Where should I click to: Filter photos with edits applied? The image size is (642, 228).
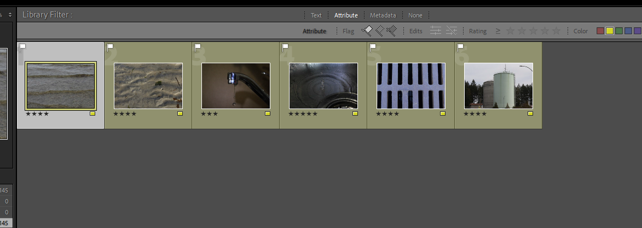point(435,31)
